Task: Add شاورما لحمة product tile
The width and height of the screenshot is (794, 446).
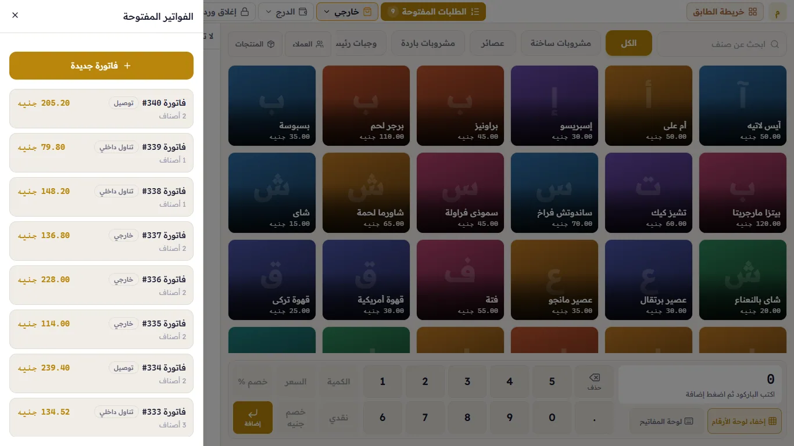Action: (x=366, y=193)
